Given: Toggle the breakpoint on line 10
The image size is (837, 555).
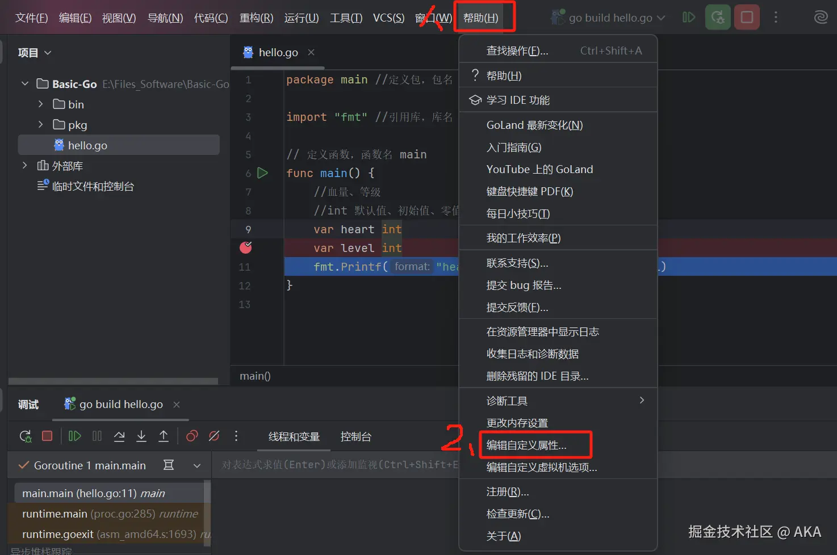Looking at the screenshot, I should [x=246, y=247].
